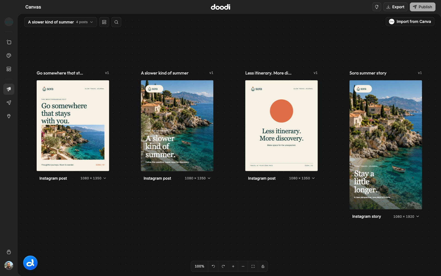Viewport: 441px width, 276px height.
Task: Open the 100% zoom level menu
Action: pyautogui.click(x=200, y=266)
